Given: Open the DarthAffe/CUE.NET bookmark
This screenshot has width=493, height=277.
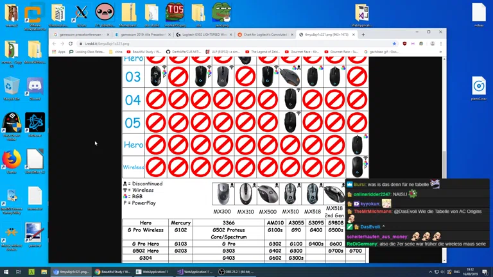Looking at the screenshot, I should (x=185, y=51).
